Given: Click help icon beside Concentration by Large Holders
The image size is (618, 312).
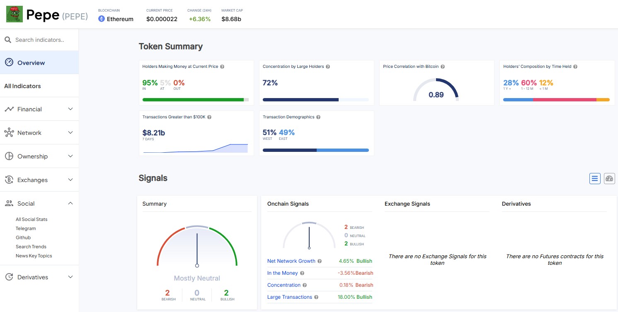Looking at the screenshot, I should coord(328,67).
